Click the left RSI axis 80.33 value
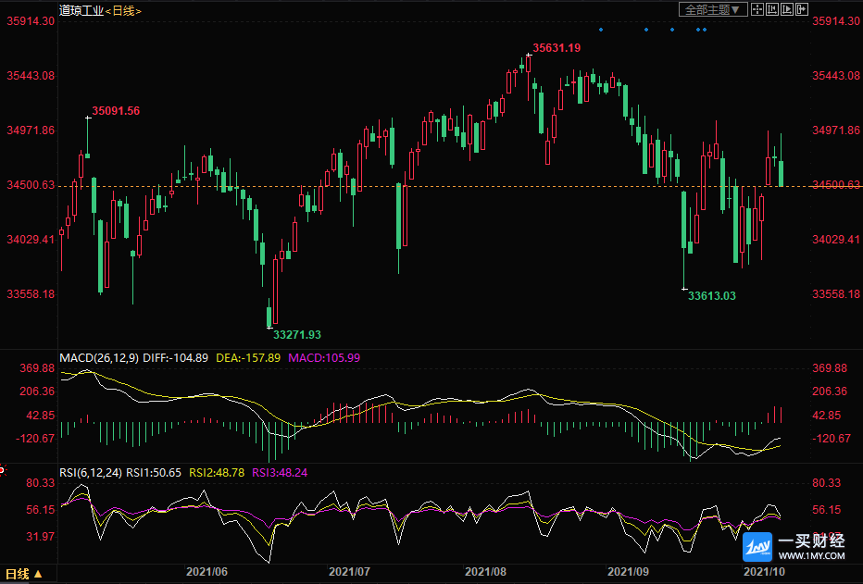863x584 pixels. (40, 483)
